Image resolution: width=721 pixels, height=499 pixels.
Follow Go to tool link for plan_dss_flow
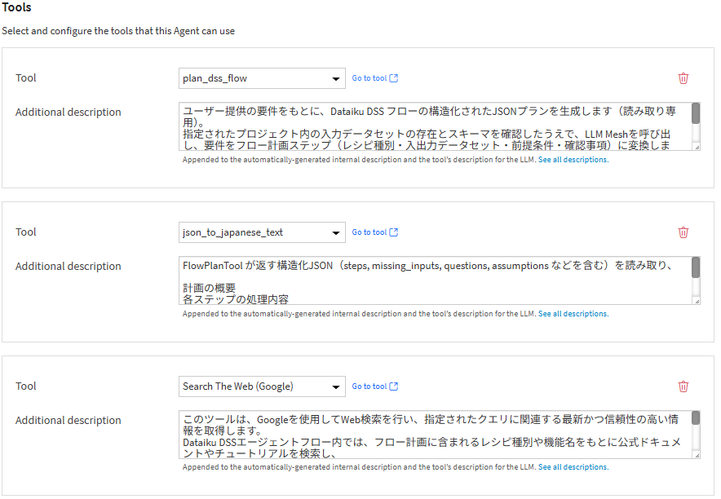tap(374, 78)
